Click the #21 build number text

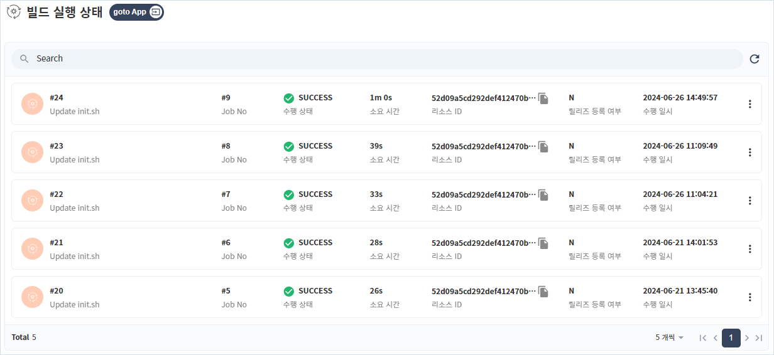(57, 243)
